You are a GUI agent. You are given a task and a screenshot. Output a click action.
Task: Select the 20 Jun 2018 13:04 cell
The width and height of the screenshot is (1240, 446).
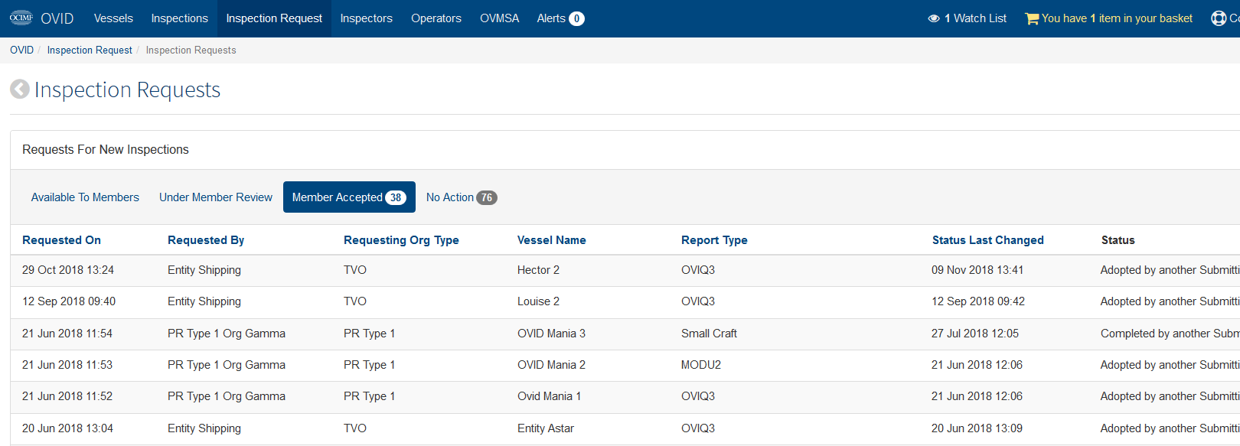(67, 428)
